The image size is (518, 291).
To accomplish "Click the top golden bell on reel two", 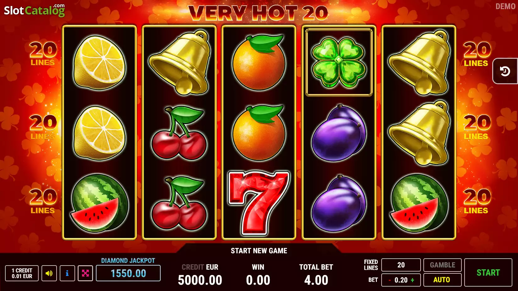I will (x=179, y=63).
